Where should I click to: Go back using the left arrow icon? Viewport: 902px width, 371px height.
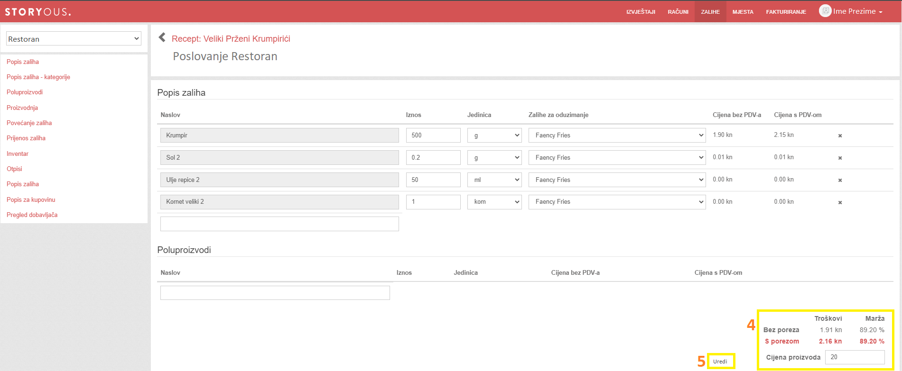click(x=162, y=37)
